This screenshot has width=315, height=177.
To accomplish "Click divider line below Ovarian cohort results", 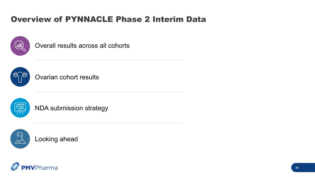I will tap(109, 92).
